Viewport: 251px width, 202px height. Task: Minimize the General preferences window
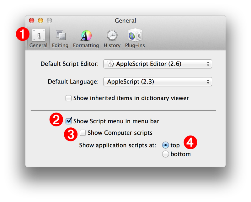click(40, 20)
